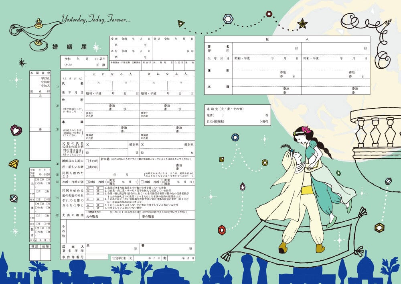Click wife's 世帯主の氏名 field
Image resolution: width=401 pixels, height=284 pixels.
(x=167, y=114)
